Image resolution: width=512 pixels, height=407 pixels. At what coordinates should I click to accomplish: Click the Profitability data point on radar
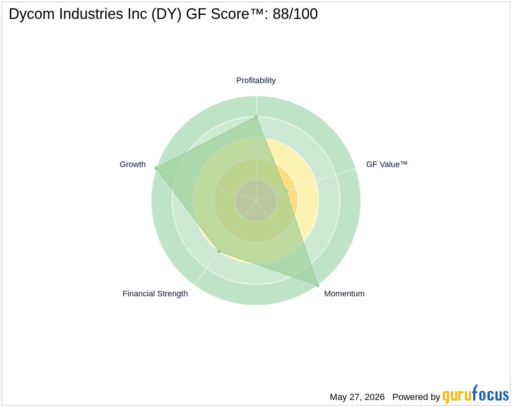(256, 117)
